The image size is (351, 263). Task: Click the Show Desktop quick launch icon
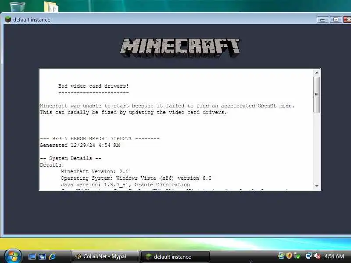point(32,256)
